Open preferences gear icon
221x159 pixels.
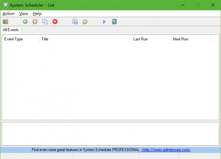85,22
